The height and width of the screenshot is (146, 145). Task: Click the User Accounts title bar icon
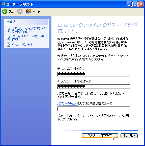pyautogui.click(x=3, y=4)
